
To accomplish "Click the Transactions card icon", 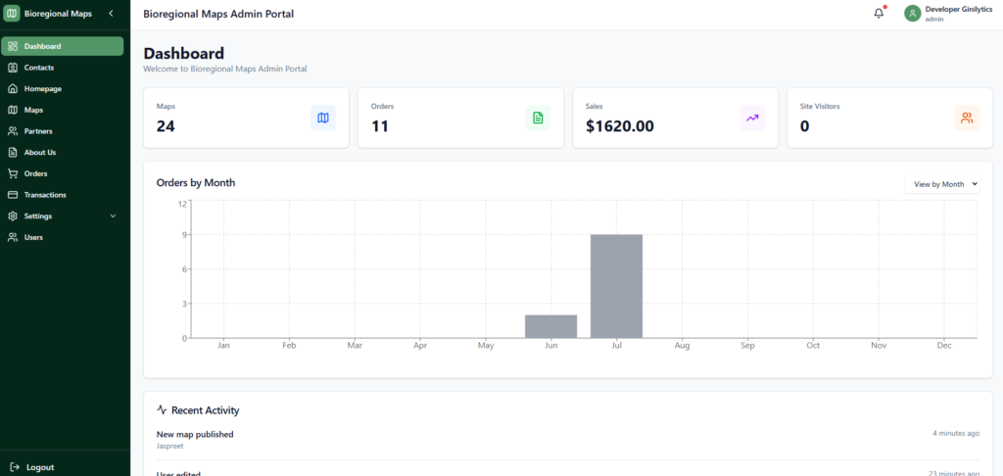I will click(13, 195).
